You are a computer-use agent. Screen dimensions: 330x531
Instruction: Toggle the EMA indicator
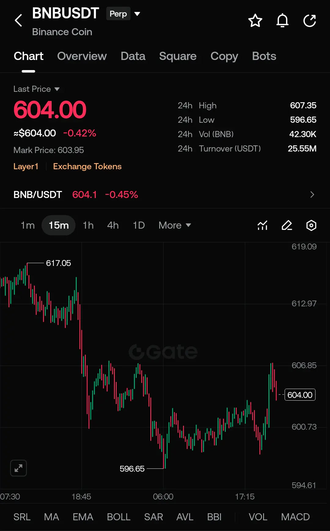click(83, 517)
